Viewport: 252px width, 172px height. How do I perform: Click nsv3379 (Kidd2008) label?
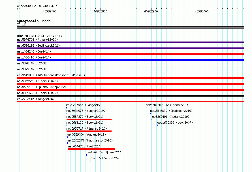coord(32,69)
